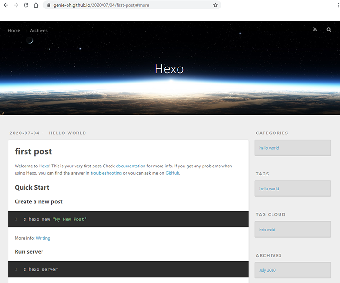Click the browser forward arrow

pyautogui.click(x=16, y=5)
